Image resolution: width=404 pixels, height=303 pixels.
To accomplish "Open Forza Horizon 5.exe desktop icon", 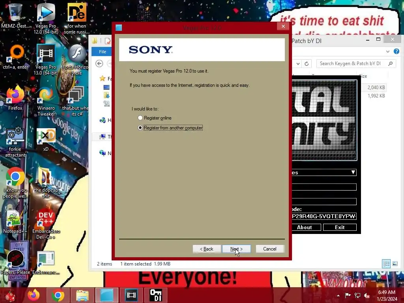I will tap(75, 59).
